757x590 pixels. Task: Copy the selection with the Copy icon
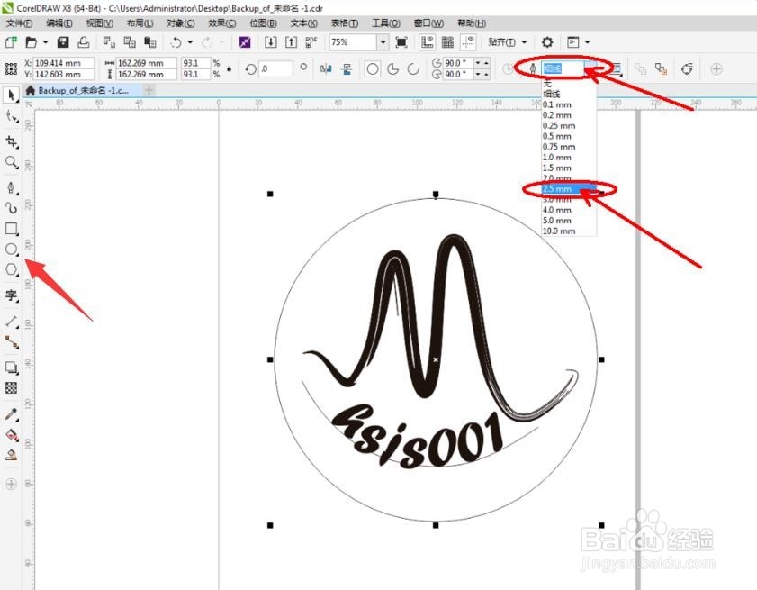(x=130, y=42)
